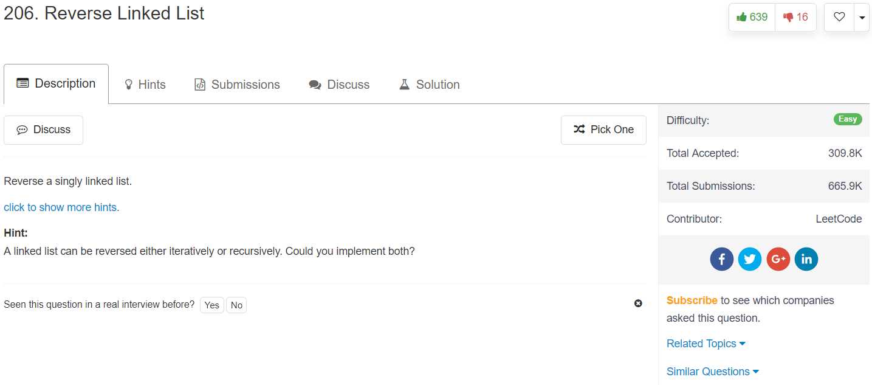Screen dimensions: 872x385
Task: Share on Google Plus icon
Action: (778, 259)
